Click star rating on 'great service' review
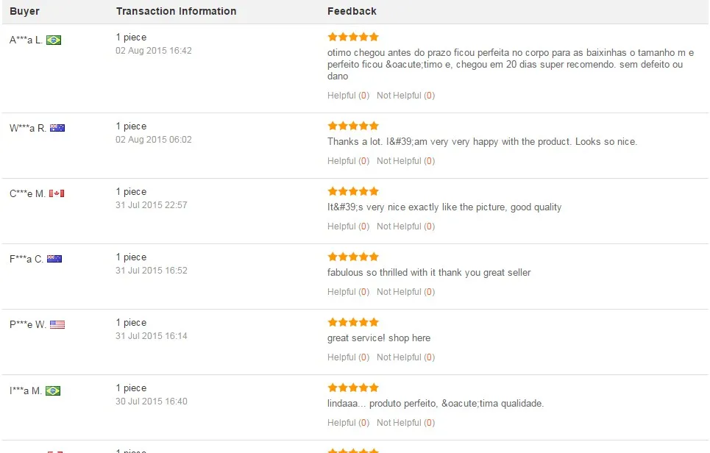The height and width of the screenshot is (453, 710). tap(353, 322)
